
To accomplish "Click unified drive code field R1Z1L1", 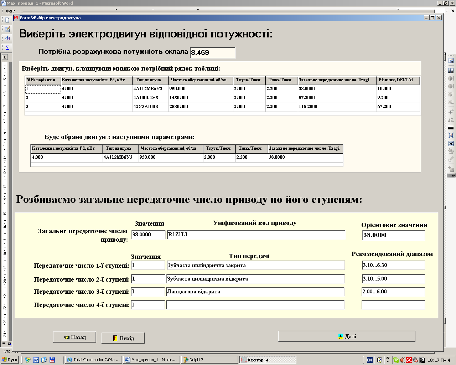I will point(256,235).
